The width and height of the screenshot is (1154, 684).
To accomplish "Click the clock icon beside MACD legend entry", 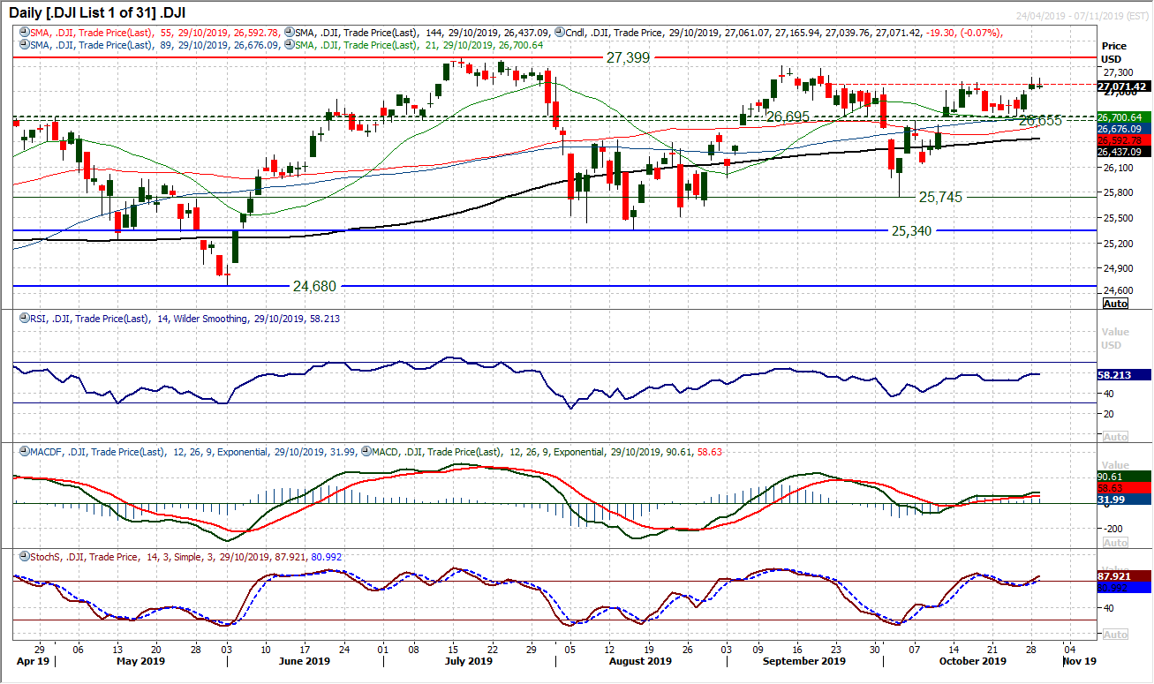I will [x=366, y=452].
